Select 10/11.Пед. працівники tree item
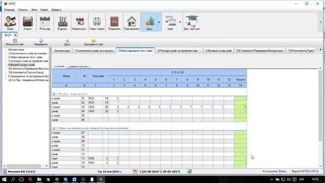The width and height of the screenshot is (325, 183). coord(28,80)
